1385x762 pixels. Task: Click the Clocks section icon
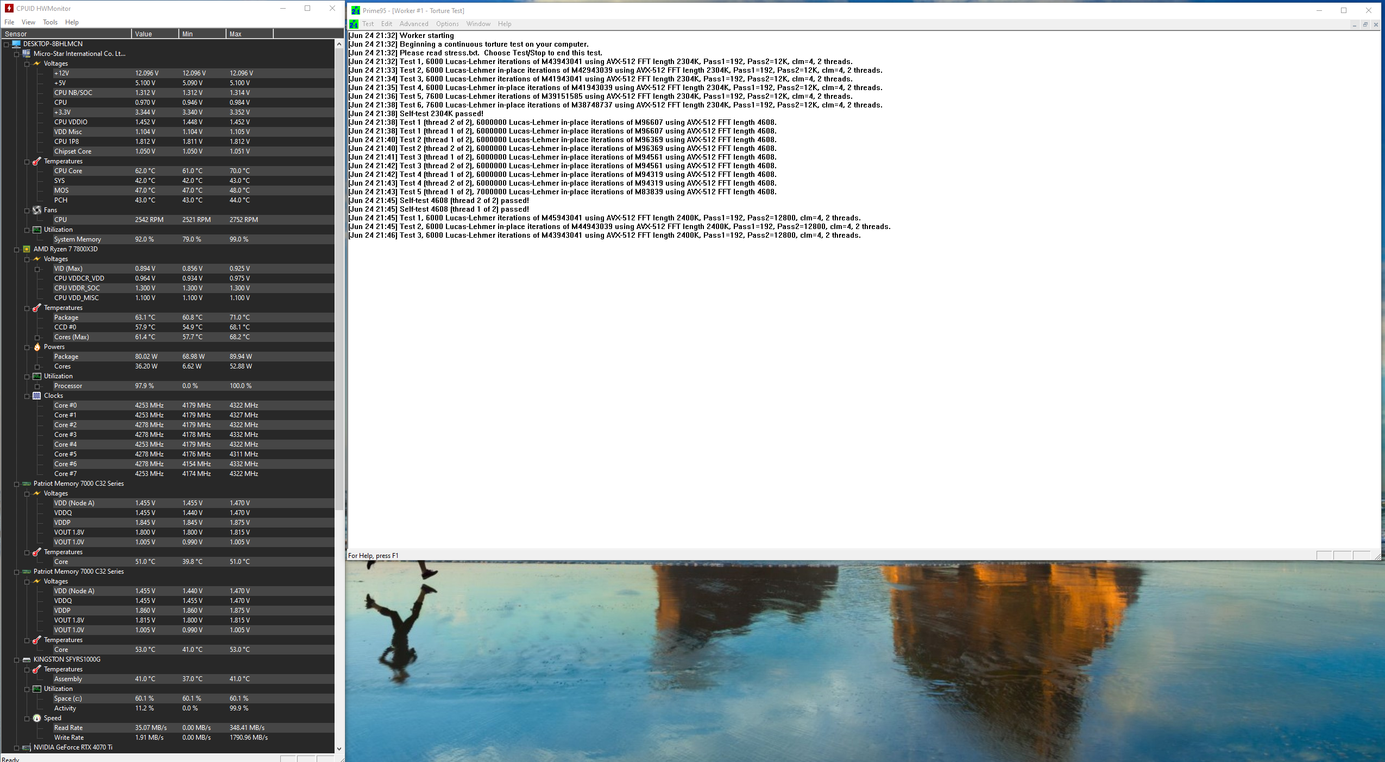point(37,396)
